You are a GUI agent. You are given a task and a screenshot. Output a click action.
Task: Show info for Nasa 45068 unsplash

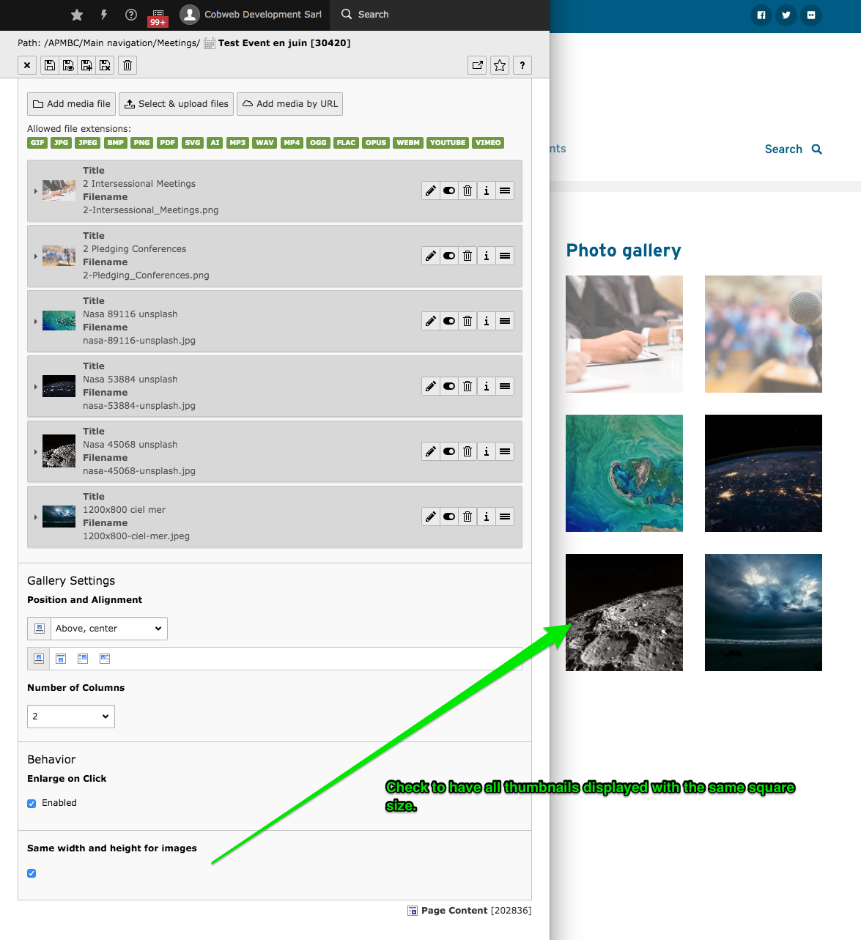tap(487, 451)
